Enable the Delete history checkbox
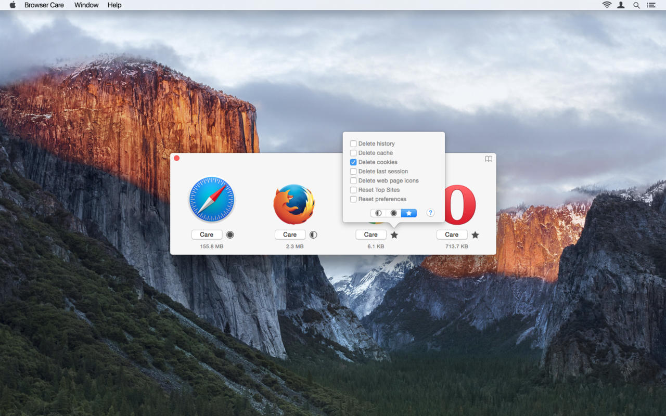The height and width of the screenshot is (416, 666). [353, 144]
